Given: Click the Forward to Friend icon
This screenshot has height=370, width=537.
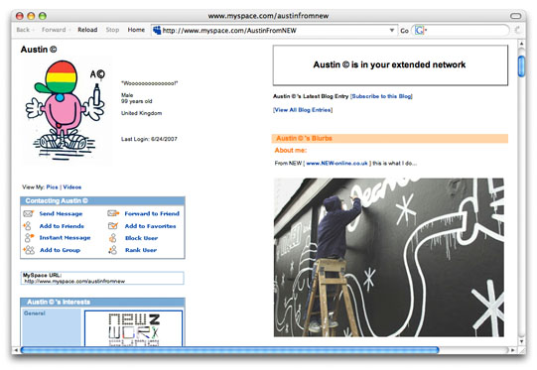Looking at the screenshot, I should (113, 213).
